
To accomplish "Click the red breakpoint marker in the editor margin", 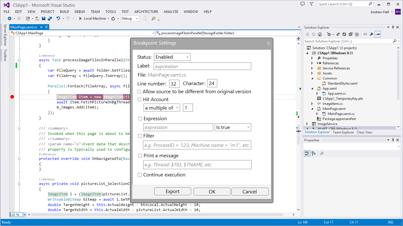I will pos(12,97).
